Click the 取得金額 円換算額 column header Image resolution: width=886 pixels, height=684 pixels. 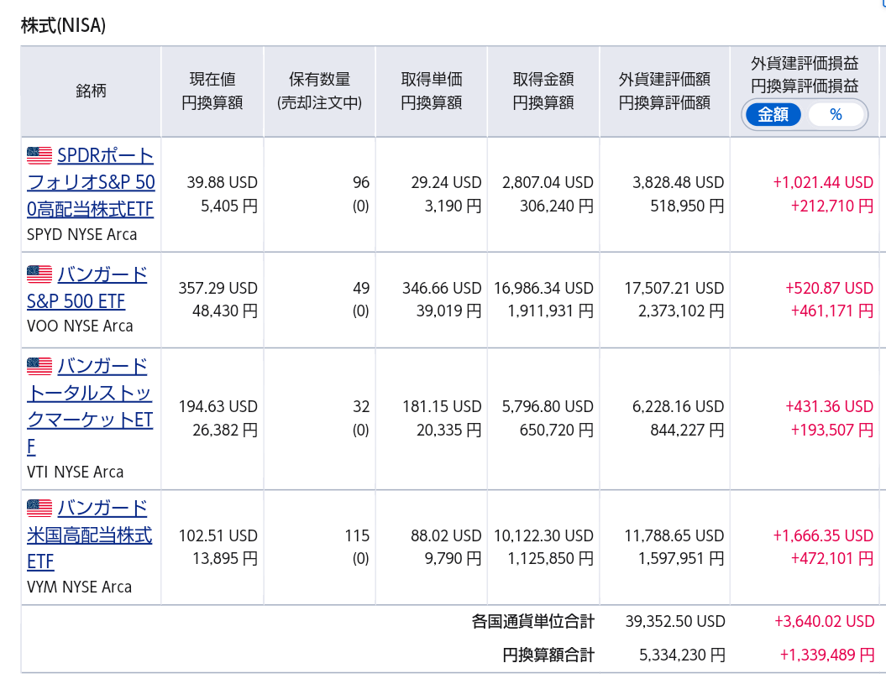coord(543,91)
